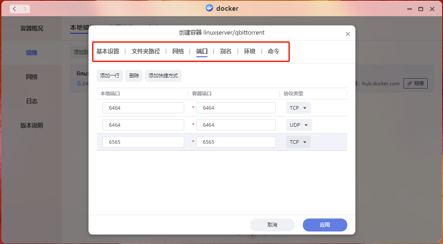Image resolution: width=443 pixels, height=244 pixels.
Task: Click the 添加一行 button
Action: (x=110, y=75)
